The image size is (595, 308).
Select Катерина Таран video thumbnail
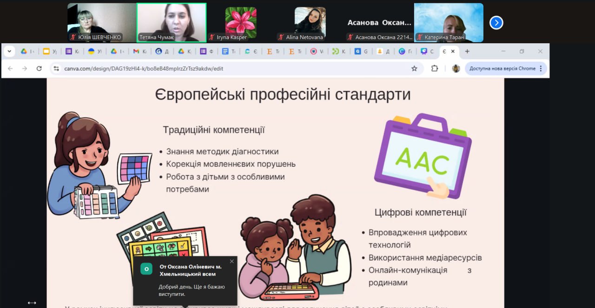(448, 22)
